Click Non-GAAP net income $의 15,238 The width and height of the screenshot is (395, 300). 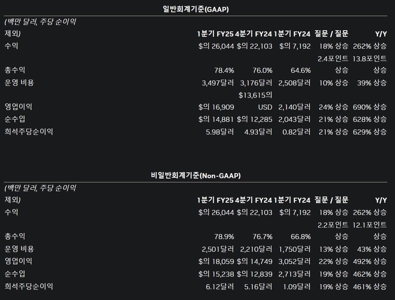pos(216,274)
